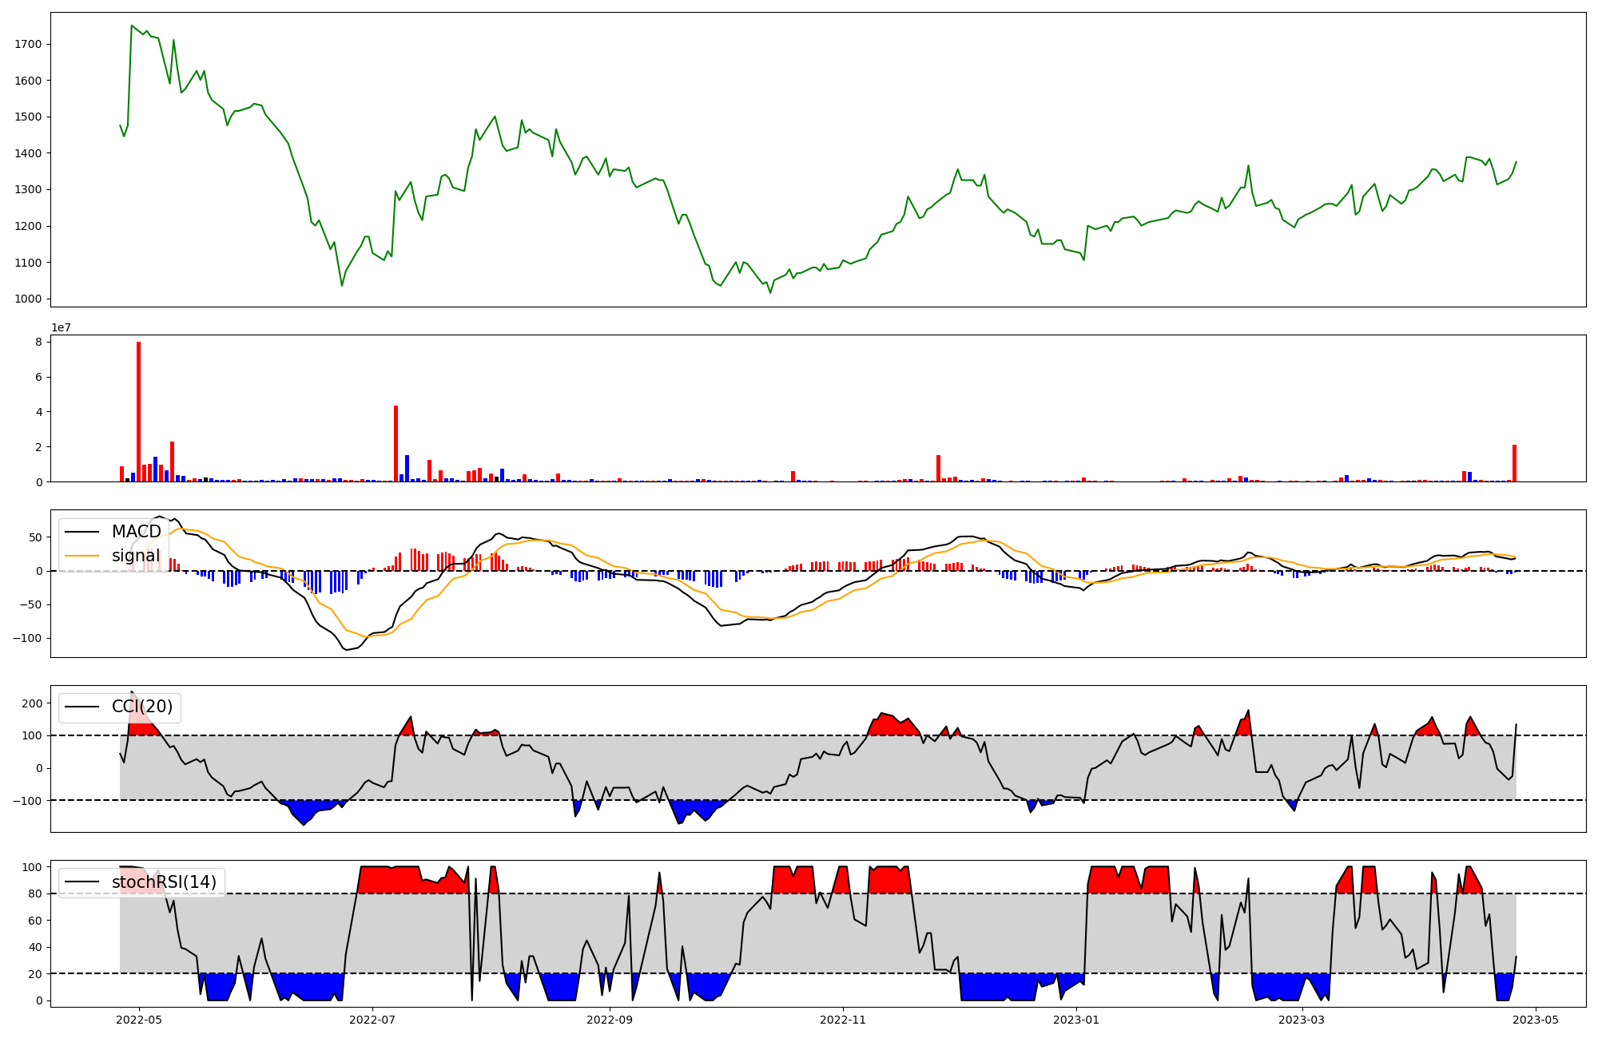Click the red volume spike in July 2022

point(396,443)
